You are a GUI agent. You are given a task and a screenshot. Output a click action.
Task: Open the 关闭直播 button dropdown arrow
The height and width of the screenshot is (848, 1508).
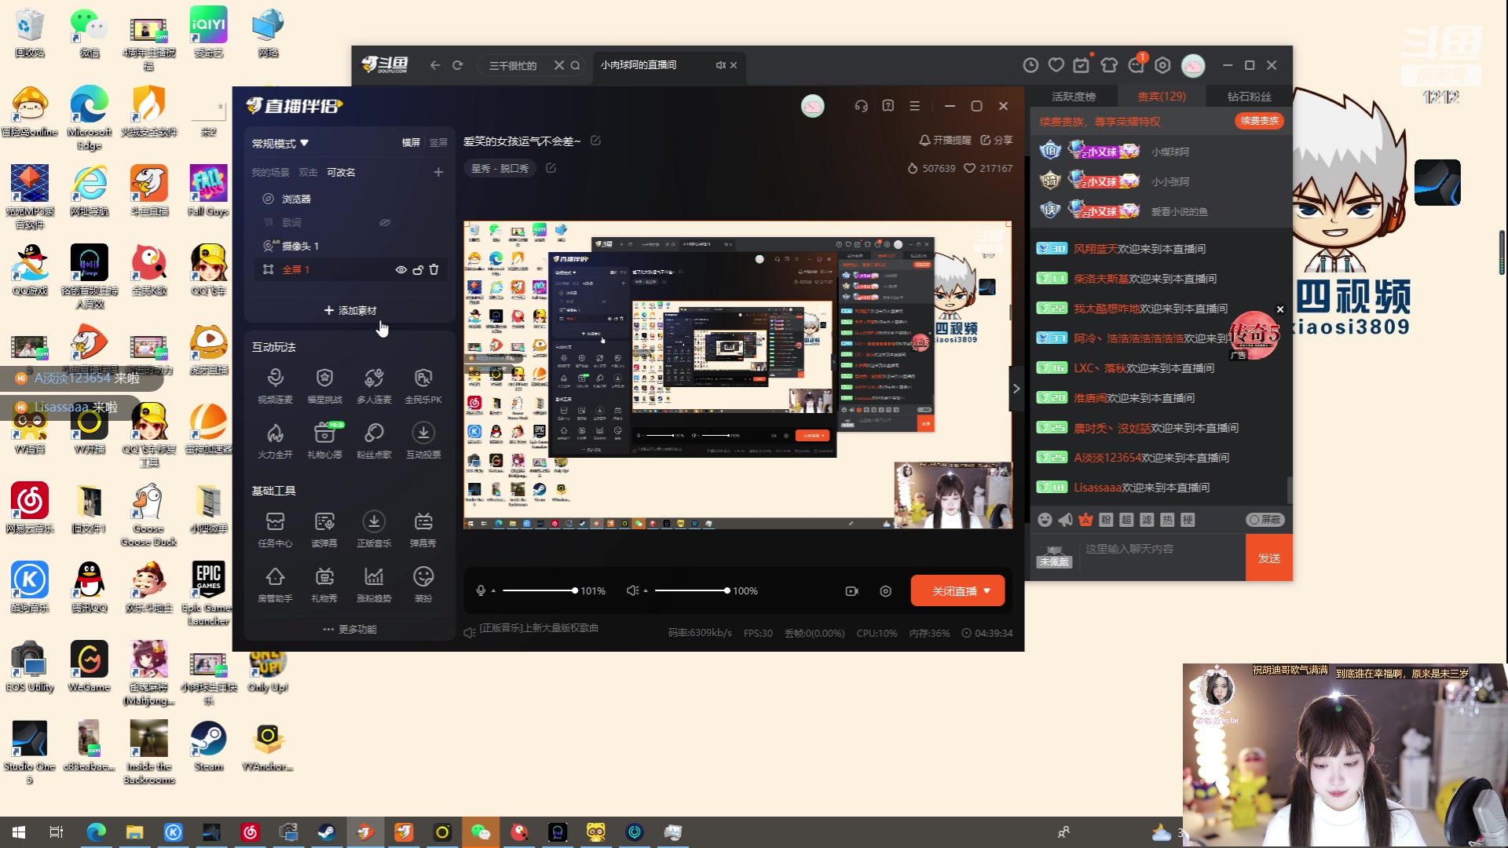click(x=987, y=591)
